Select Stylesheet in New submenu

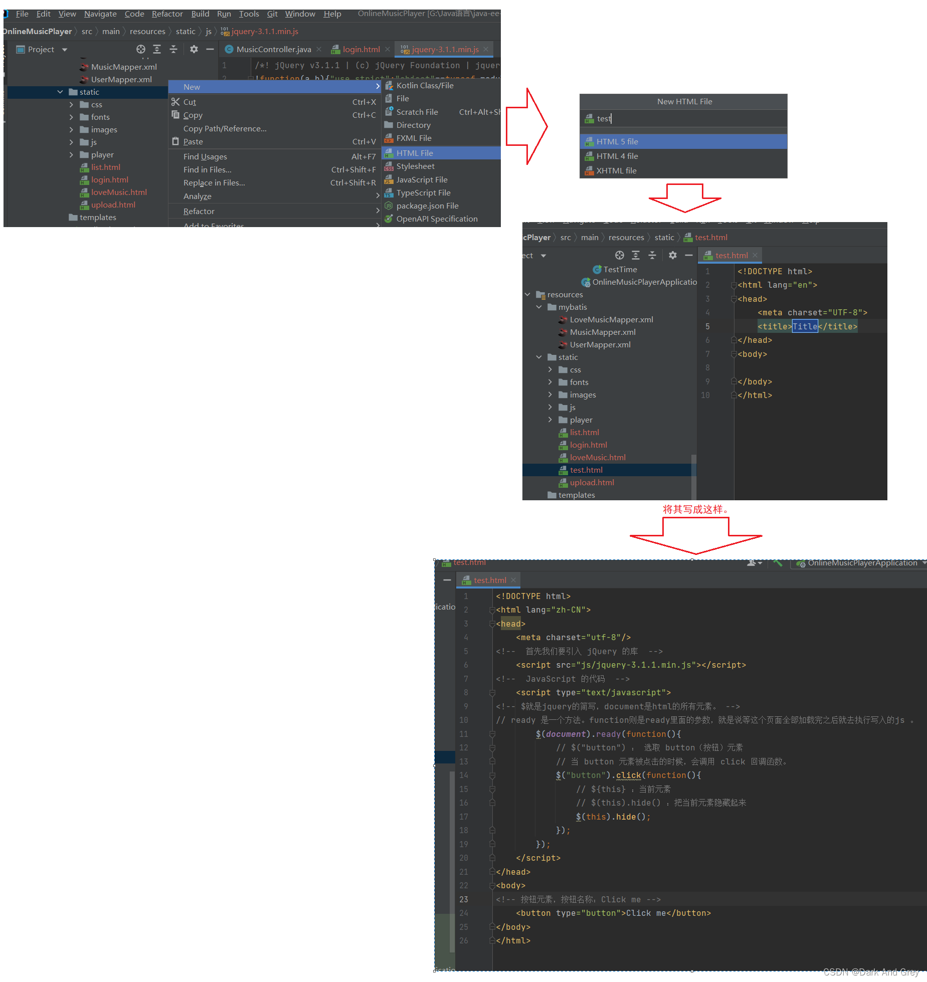[441, 166]
